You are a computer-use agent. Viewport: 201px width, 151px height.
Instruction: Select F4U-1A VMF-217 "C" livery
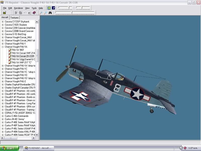click(x=22, y=62)
